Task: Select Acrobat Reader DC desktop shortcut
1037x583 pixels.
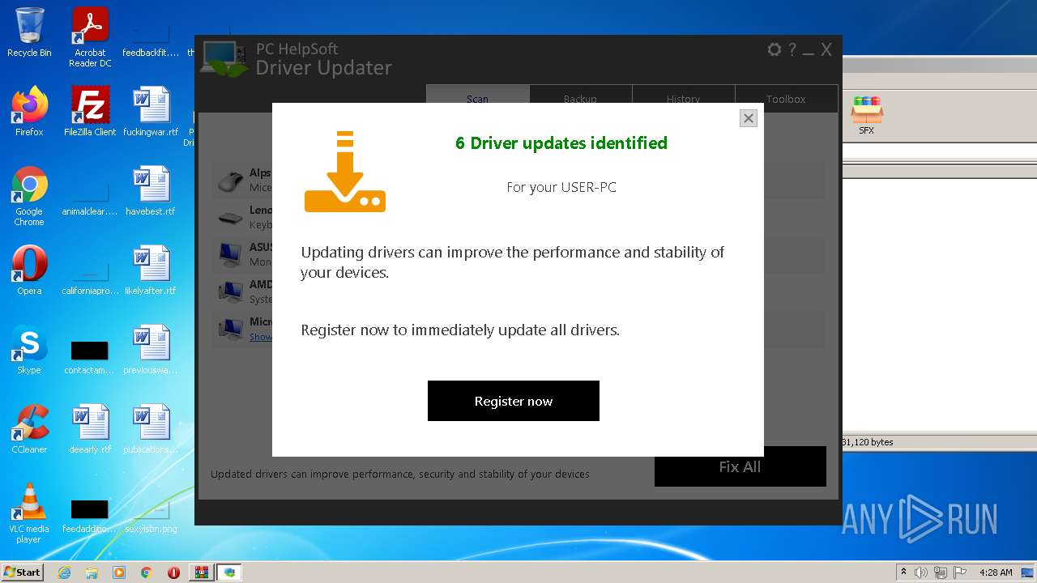Action: tap(90, 37)
